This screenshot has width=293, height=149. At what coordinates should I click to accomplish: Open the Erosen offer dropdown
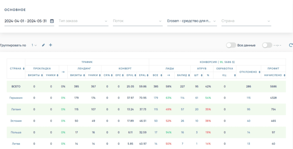tap(192, 21)
